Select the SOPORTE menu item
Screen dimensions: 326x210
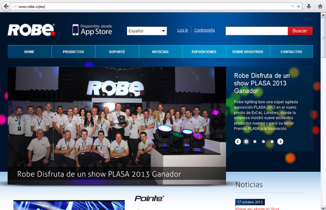117,52
